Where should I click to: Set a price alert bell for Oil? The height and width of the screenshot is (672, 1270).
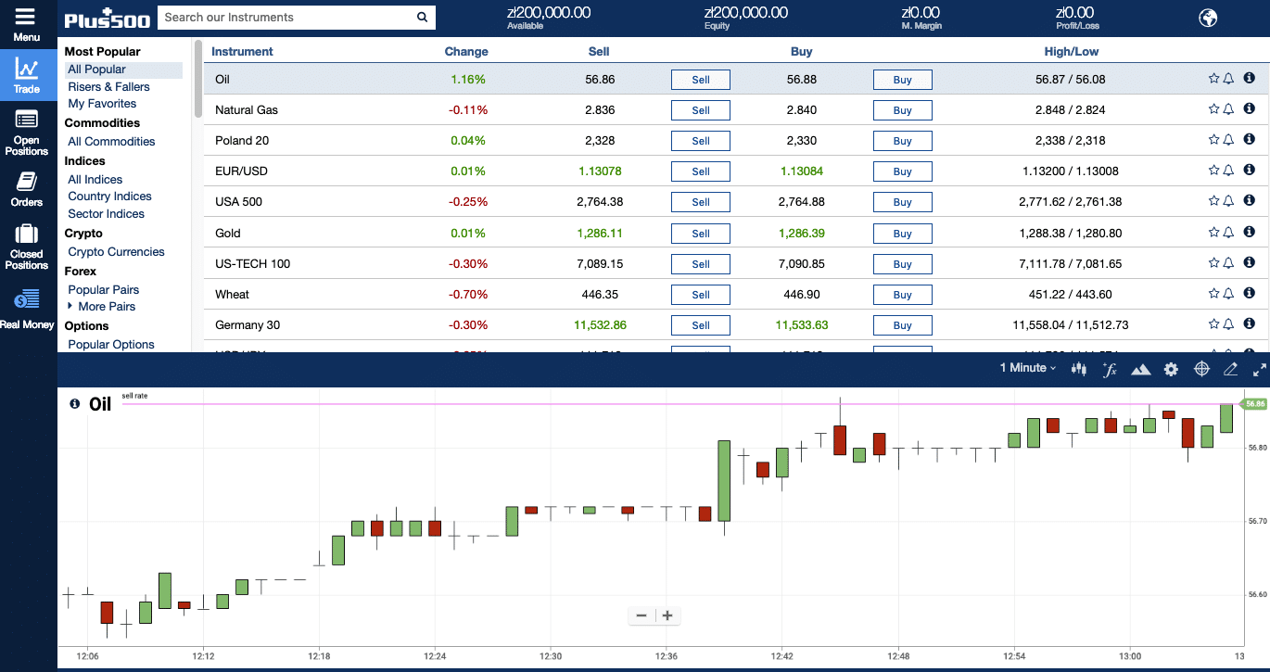tap(1228, 79)
